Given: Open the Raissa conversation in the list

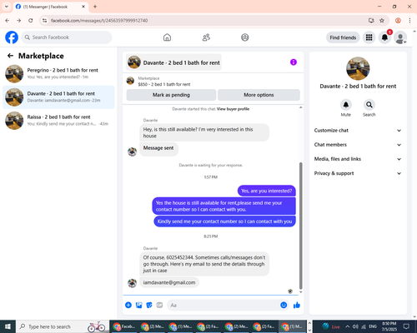Looking at the screenshot, I should click(x=58, y=121).
